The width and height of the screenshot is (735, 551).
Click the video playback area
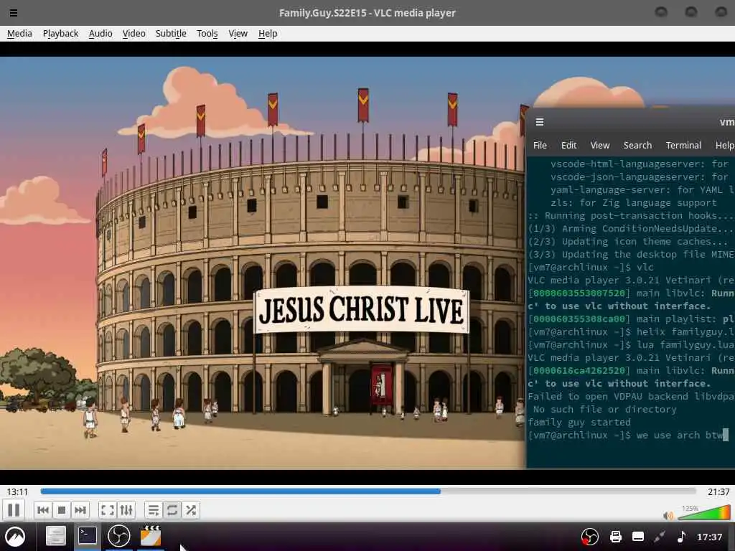[263, 263]
